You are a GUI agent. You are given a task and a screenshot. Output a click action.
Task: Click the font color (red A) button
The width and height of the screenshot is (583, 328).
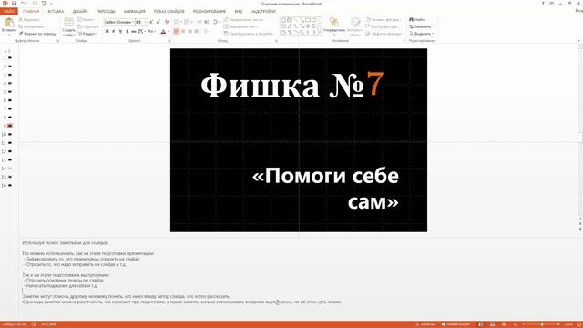point(163,32)
